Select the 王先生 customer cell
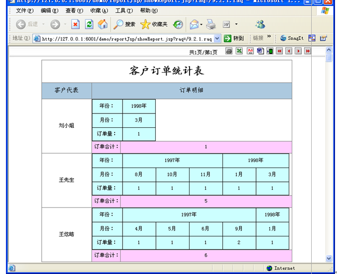This screenshot has height=274, width=337. pos(67,180)
